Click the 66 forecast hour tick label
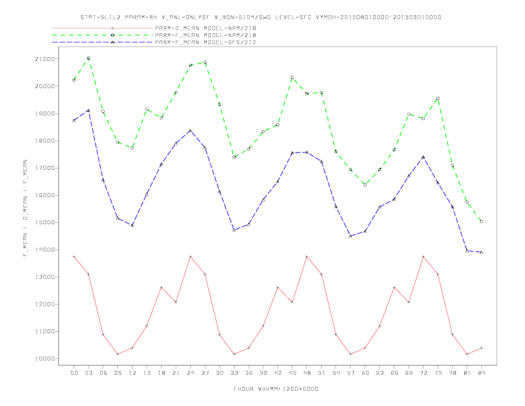This screenshot has width=525, height=406. coord(394,373)
